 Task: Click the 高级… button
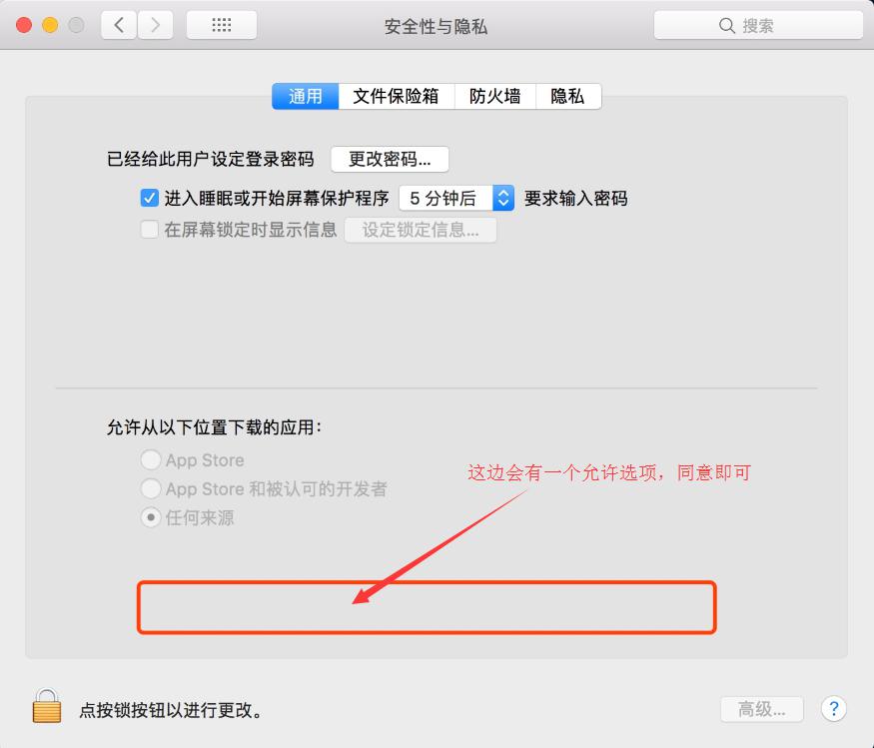pyautogui.click(x=761, y=709)
